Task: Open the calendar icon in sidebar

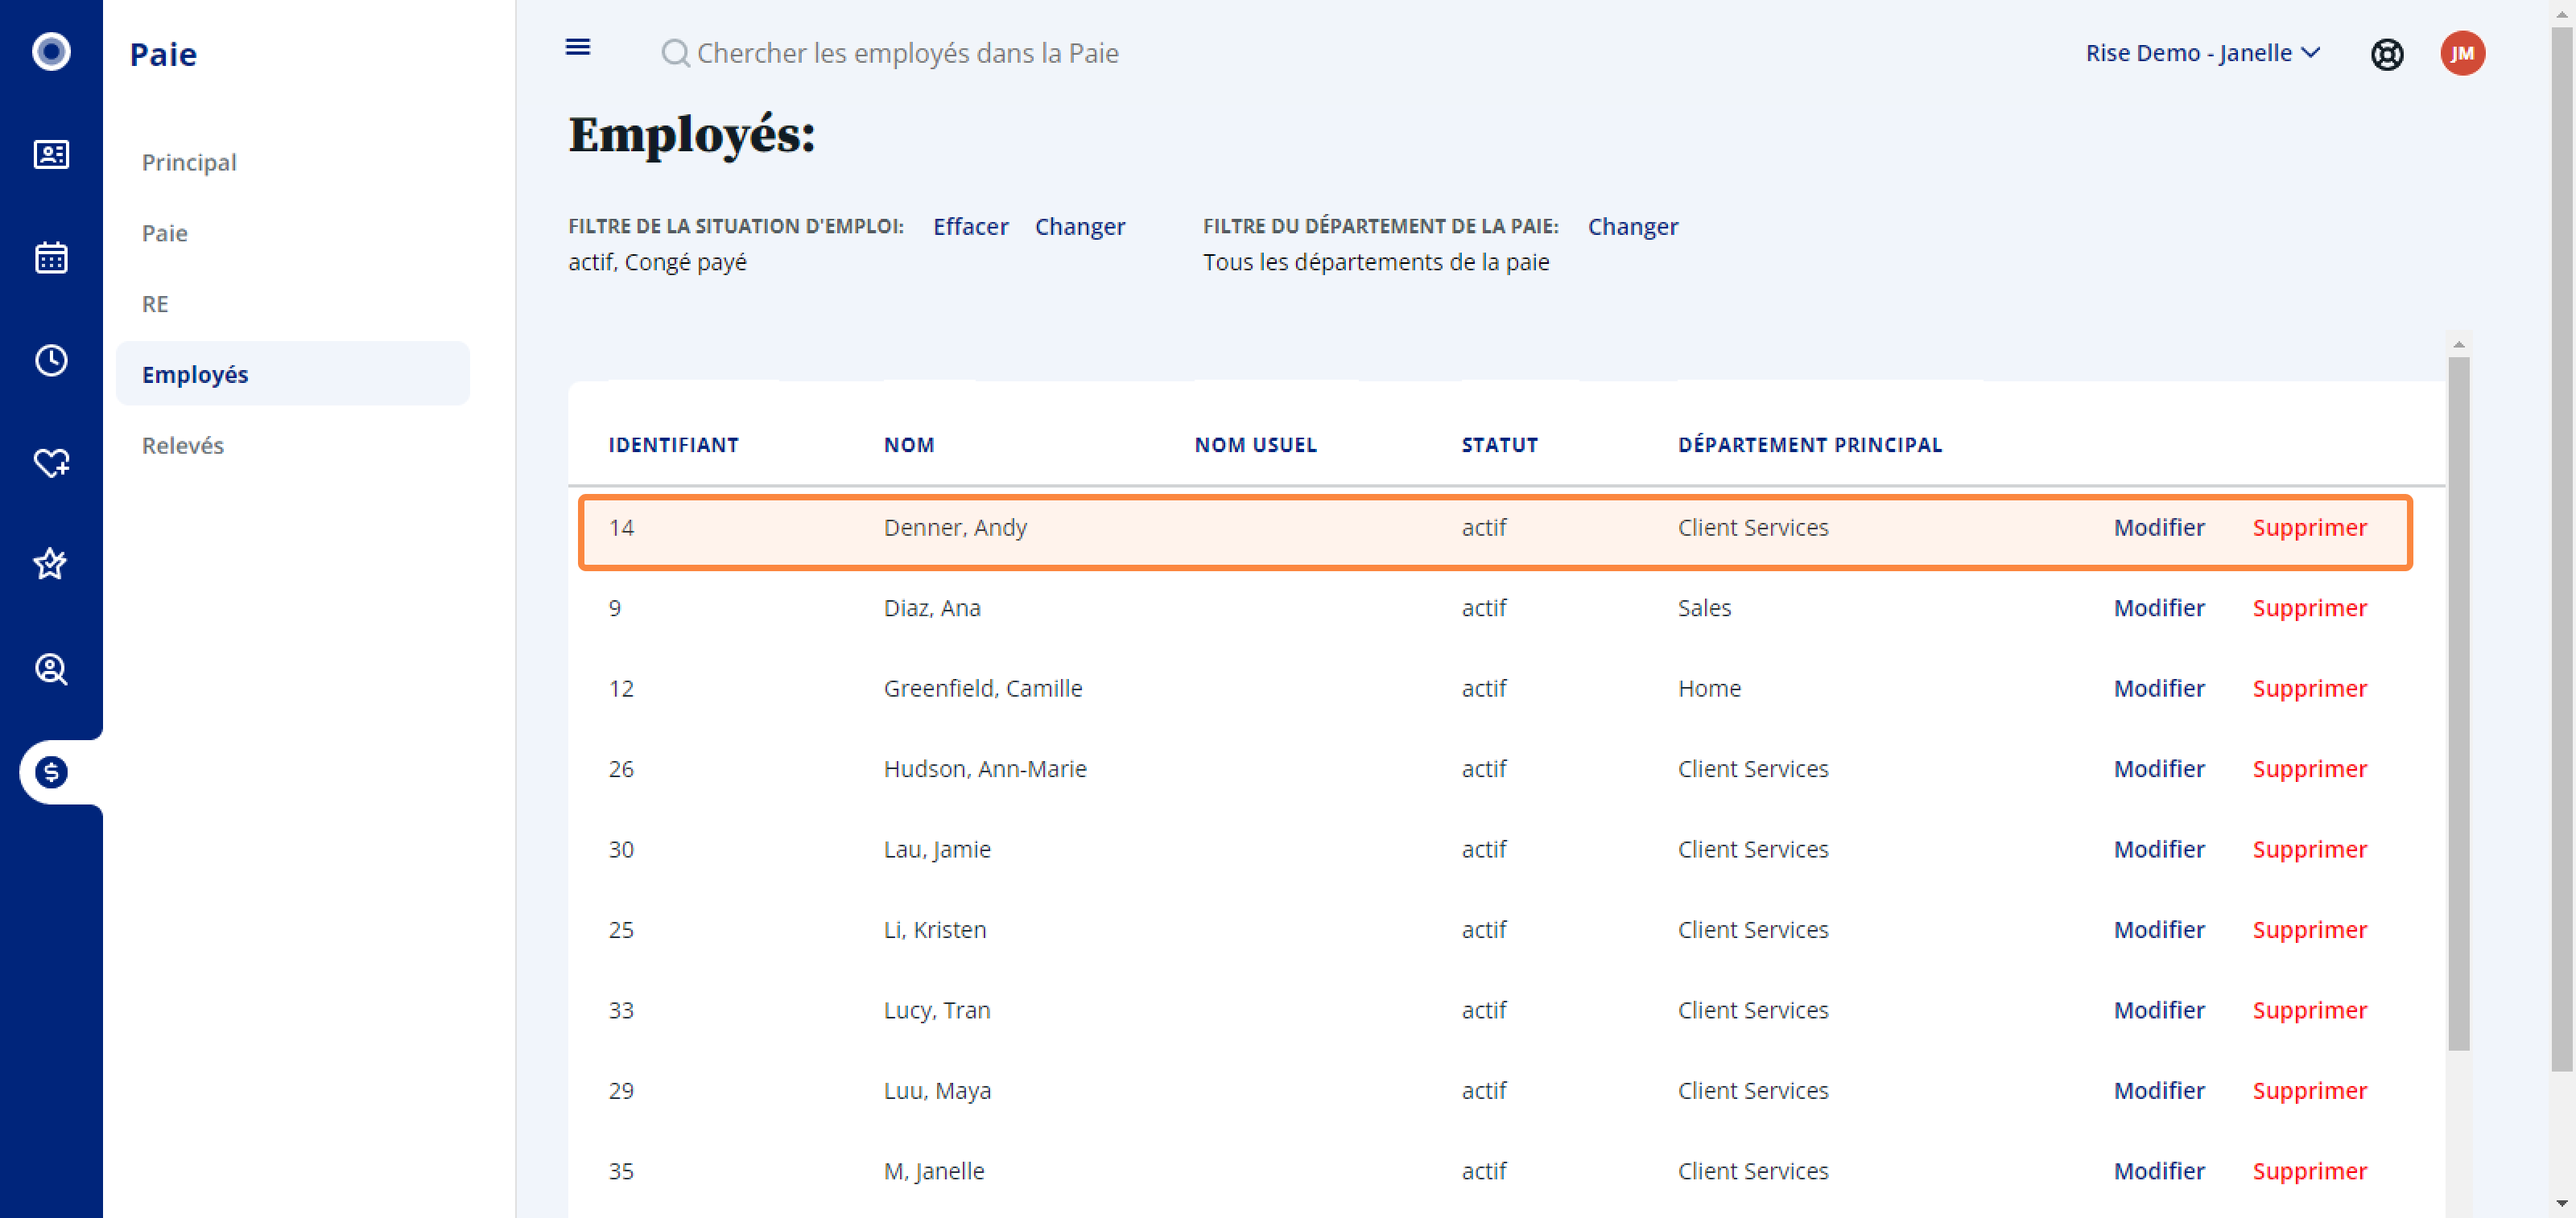Action: click(51, 257)
